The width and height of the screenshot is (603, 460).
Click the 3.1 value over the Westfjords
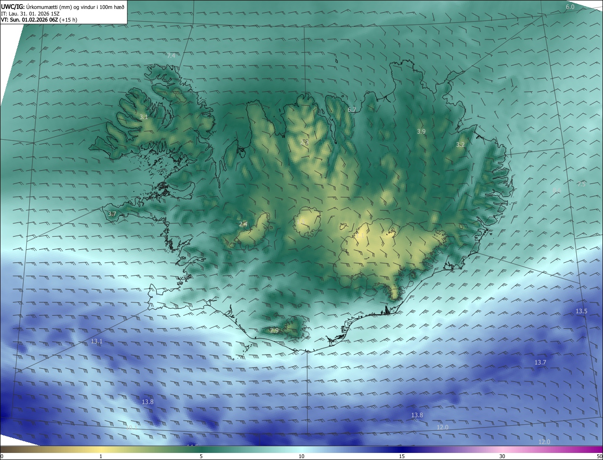[144, 117]
